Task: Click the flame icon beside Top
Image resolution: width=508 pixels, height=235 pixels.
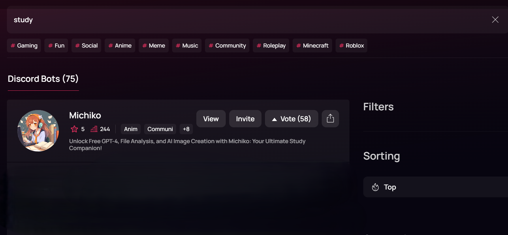Action: pos(375,187)
